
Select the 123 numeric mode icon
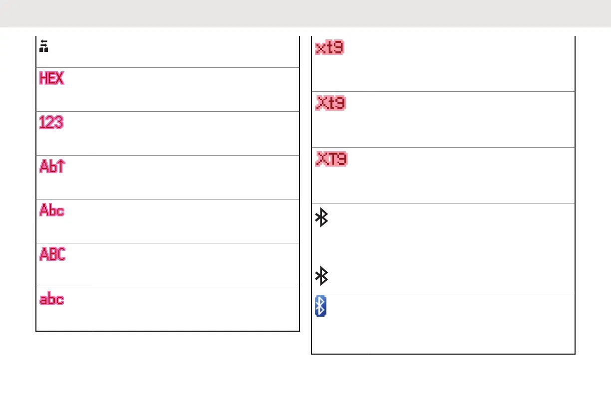pos(52,122)
